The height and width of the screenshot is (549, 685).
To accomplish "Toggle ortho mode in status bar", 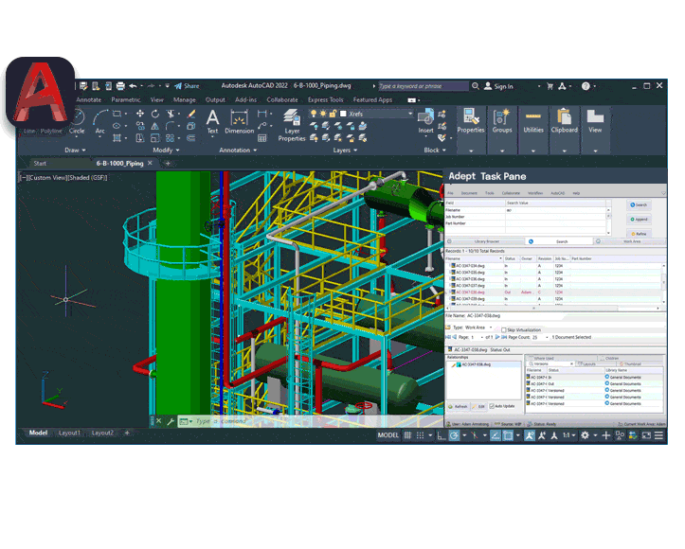I will tap(442, 435).
